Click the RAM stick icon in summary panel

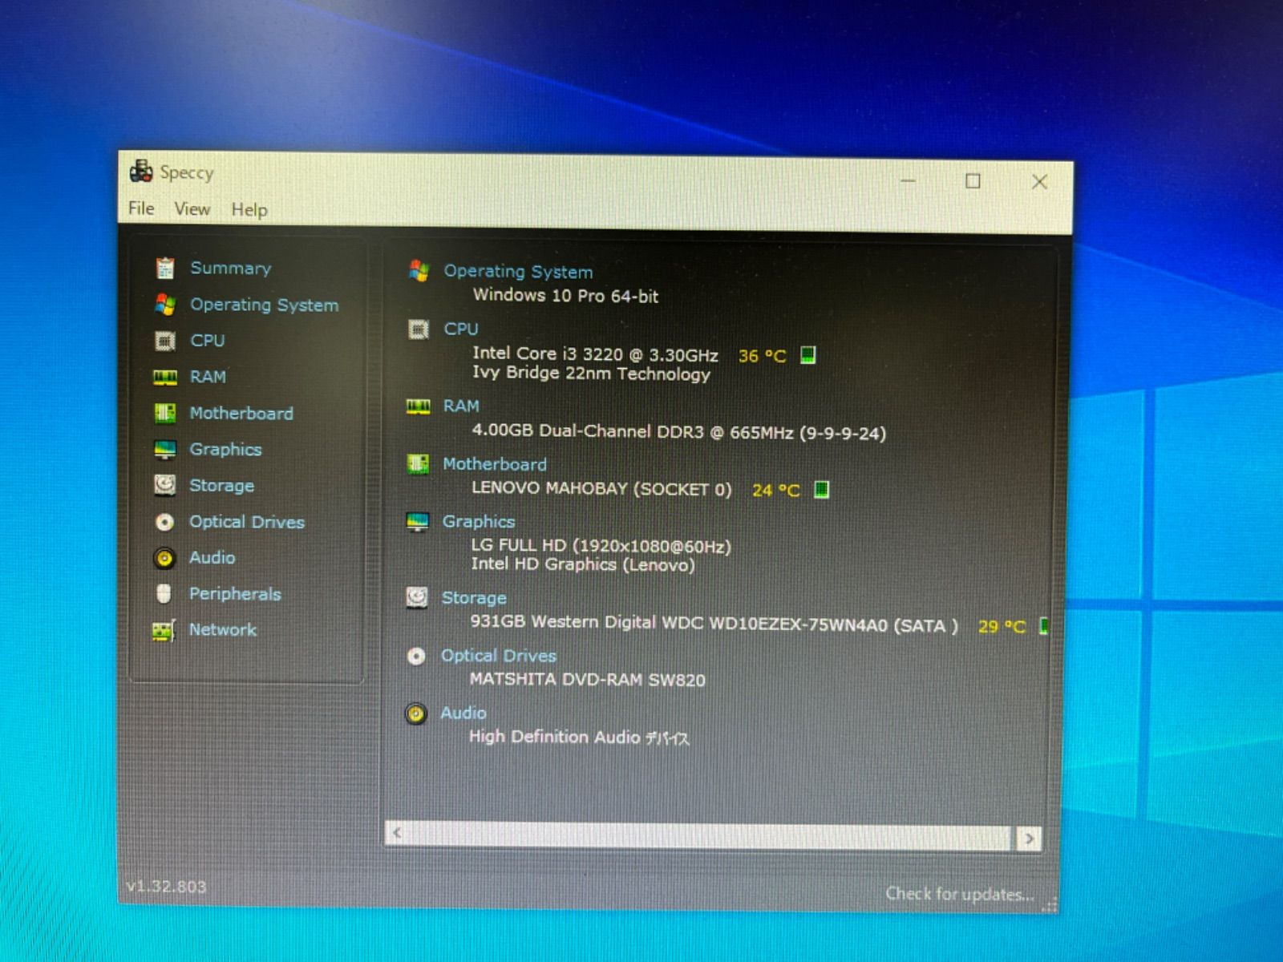tap(419, 407)
